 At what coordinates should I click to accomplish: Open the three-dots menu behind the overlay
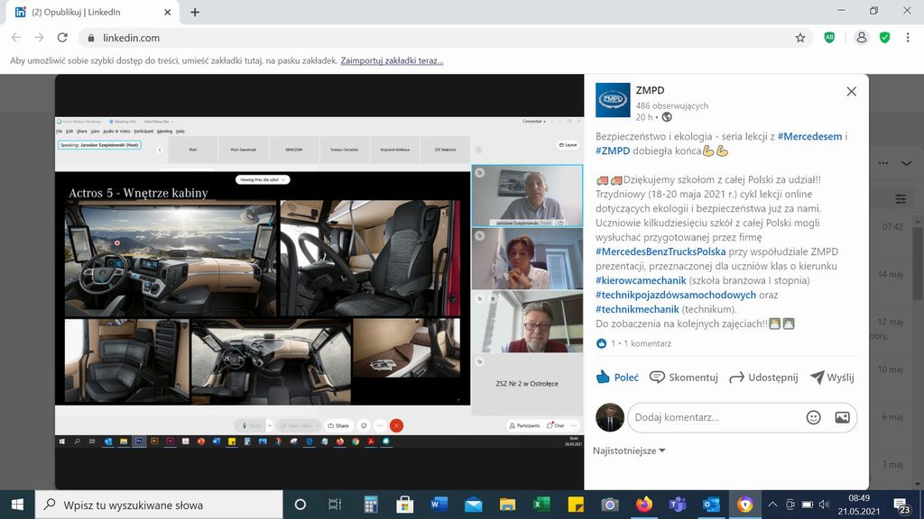pyautogui.click(x=883, y=163)
